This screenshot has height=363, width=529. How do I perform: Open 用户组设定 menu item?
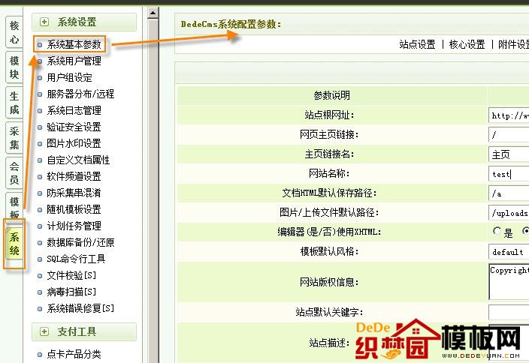(69, 77)
